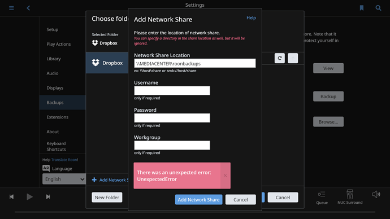Open the Play Actions settings section
This screenshot has height=219, width=390.
point(58,44)
